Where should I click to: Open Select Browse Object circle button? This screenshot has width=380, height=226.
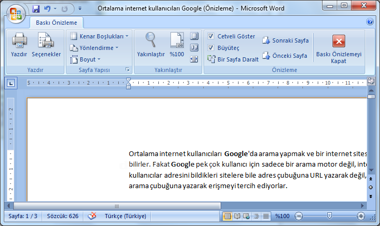pos(371,187)
